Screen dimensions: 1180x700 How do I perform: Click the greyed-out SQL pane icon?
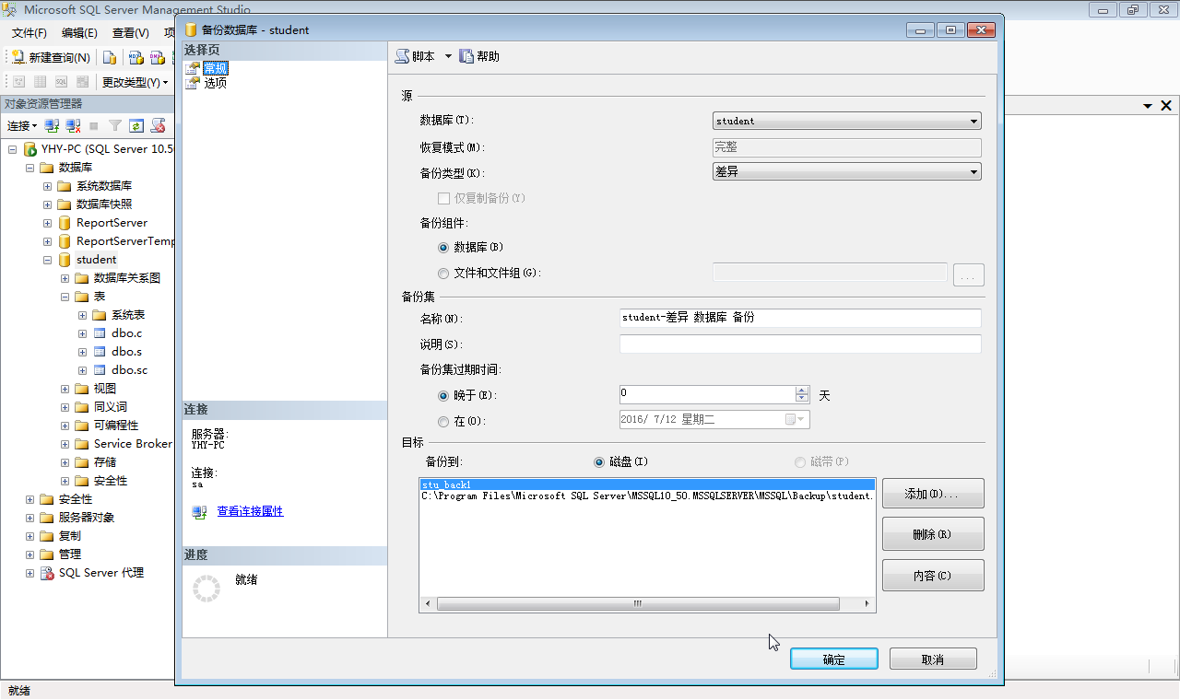click(61, 82)
